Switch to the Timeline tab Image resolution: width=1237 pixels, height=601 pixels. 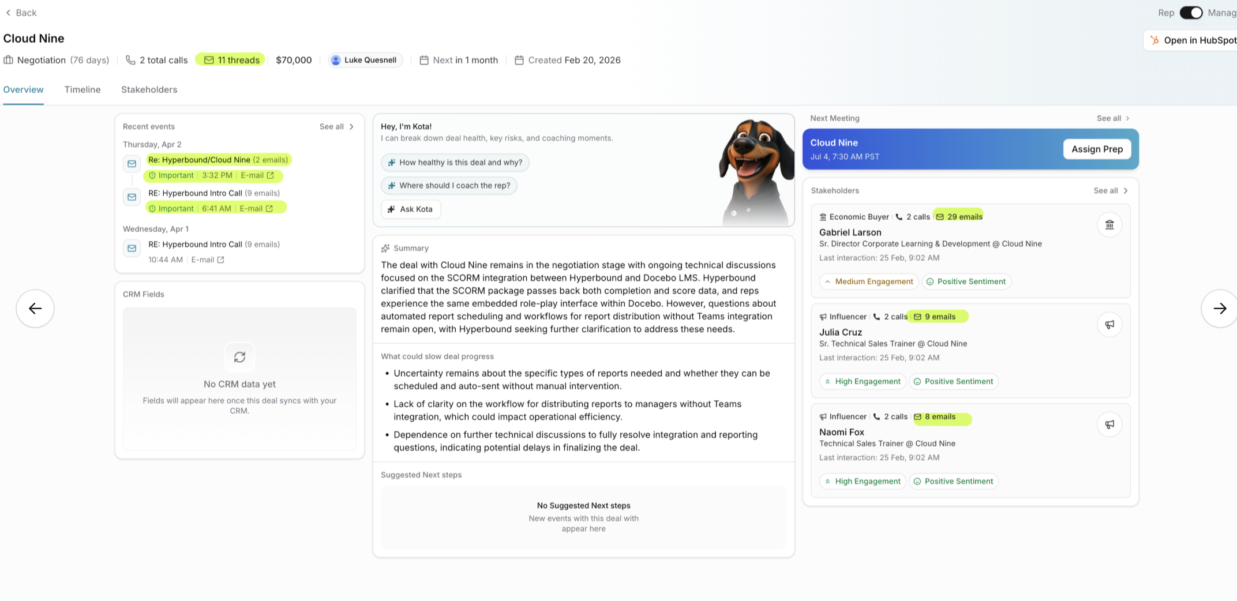click(83, 89)
